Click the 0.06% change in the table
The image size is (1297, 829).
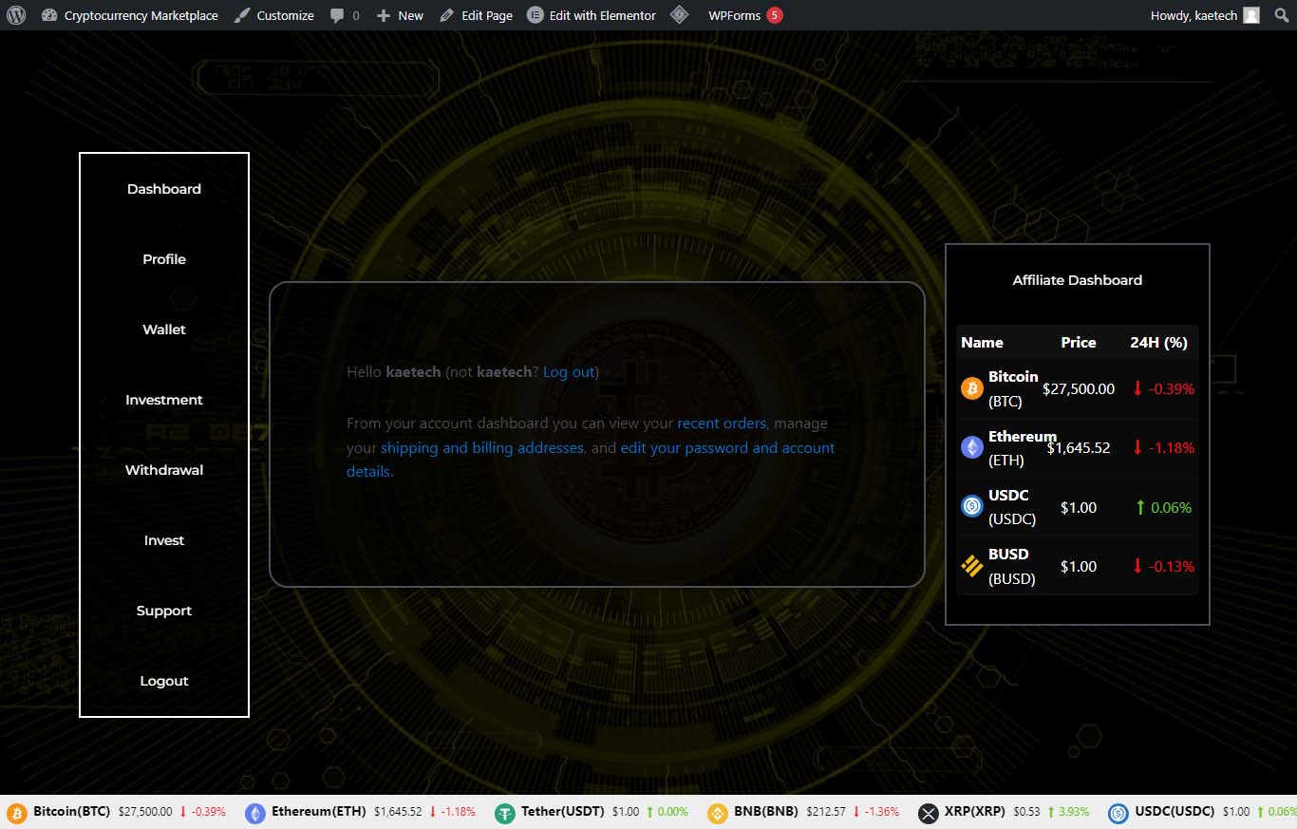point(1163,507)
